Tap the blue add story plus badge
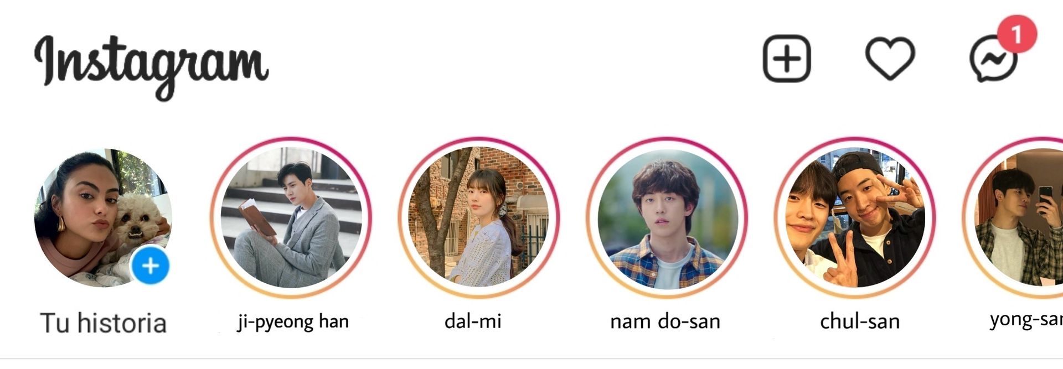 [151, 266]
